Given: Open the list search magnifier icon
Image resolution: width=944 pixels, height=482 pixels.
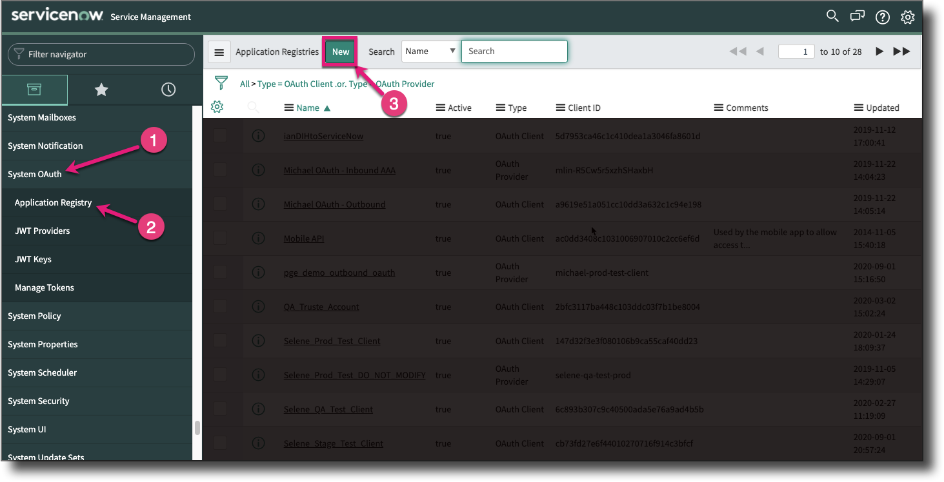Looking at the screenshot, I should tap(252, 106).
